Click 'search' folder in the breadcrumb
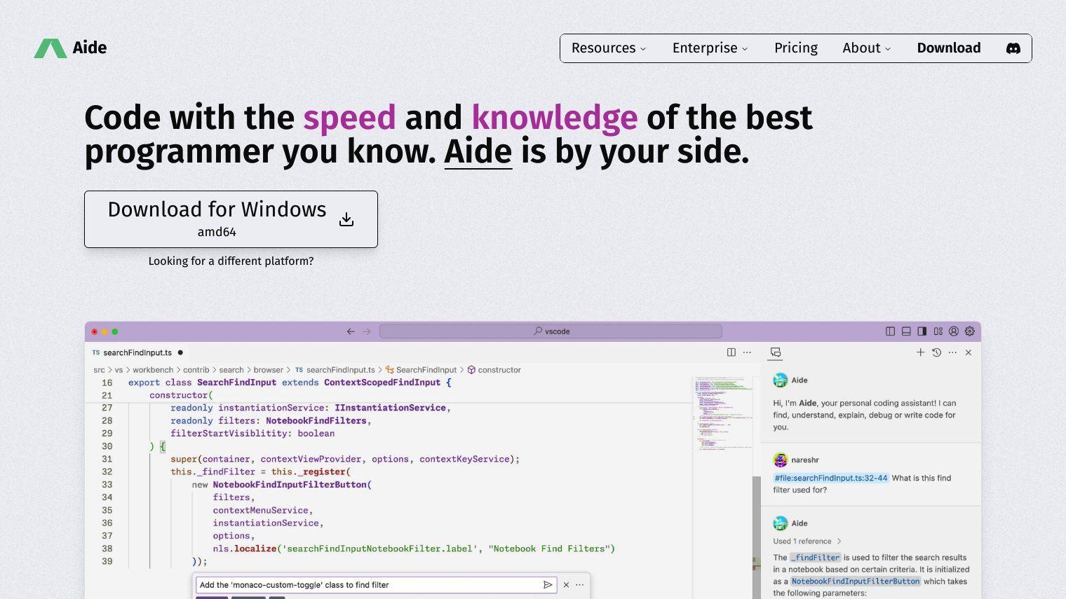Image resolution: width=1066 pixels, height=599 pixels. pyautogui.click(x=231, y=370)
